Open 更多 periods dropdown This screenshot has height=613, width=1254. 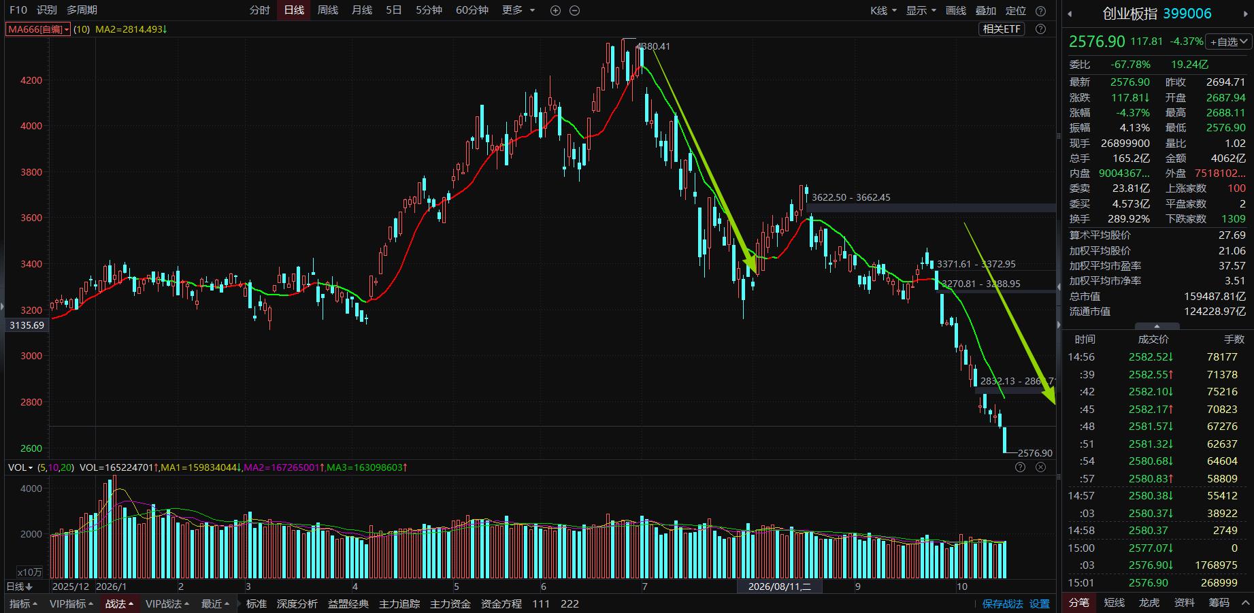(518, 10)
